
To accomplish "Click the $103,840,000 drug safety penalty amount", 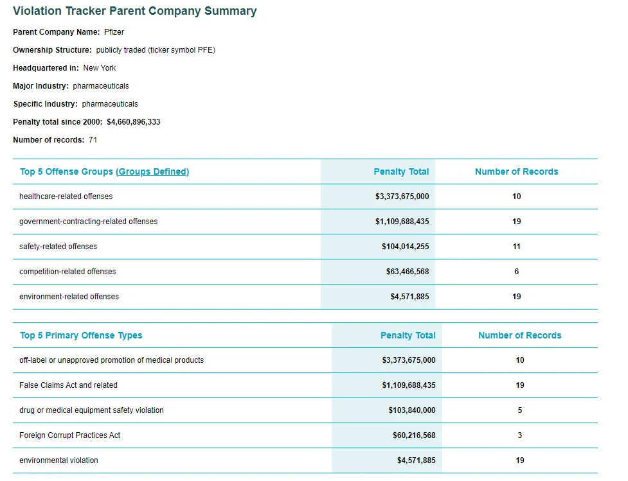I will click(412, 410).
